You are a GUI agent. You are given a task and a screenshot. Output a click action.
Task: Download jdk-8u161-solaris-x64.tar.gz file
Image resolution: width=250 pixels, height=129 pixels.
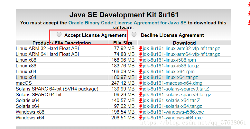pos(172,106)
